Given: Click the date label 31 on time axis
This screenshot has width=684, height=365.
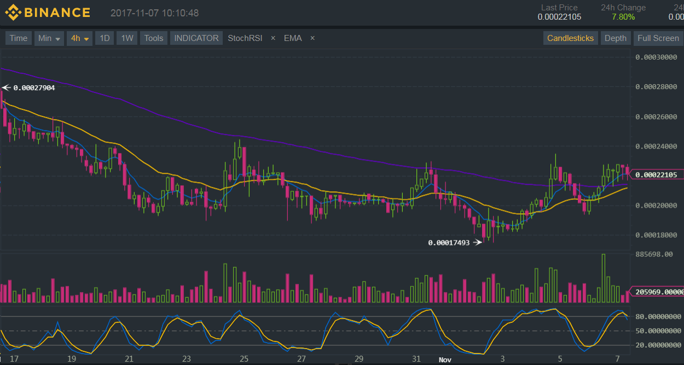Looking at the screenshot, I should (416, 359).
